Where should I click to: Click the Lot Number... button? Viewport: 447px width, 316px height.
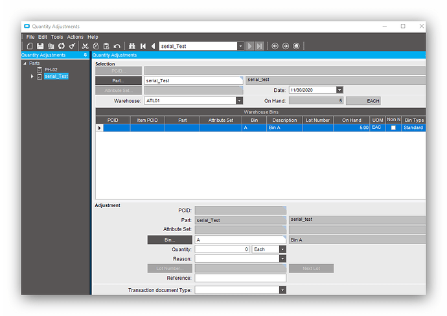(x=170, y=269)
